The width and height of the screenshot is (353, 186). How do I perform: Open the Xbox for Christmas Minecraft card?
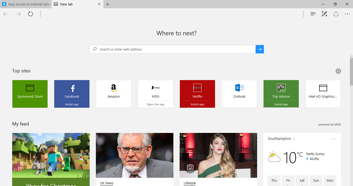coord(51,159)
